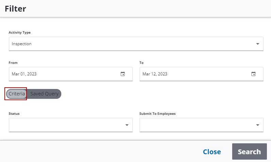Click the Activity Type label
Image resolution: width=271 pixels, height=162 pixels.
point(19,33)
